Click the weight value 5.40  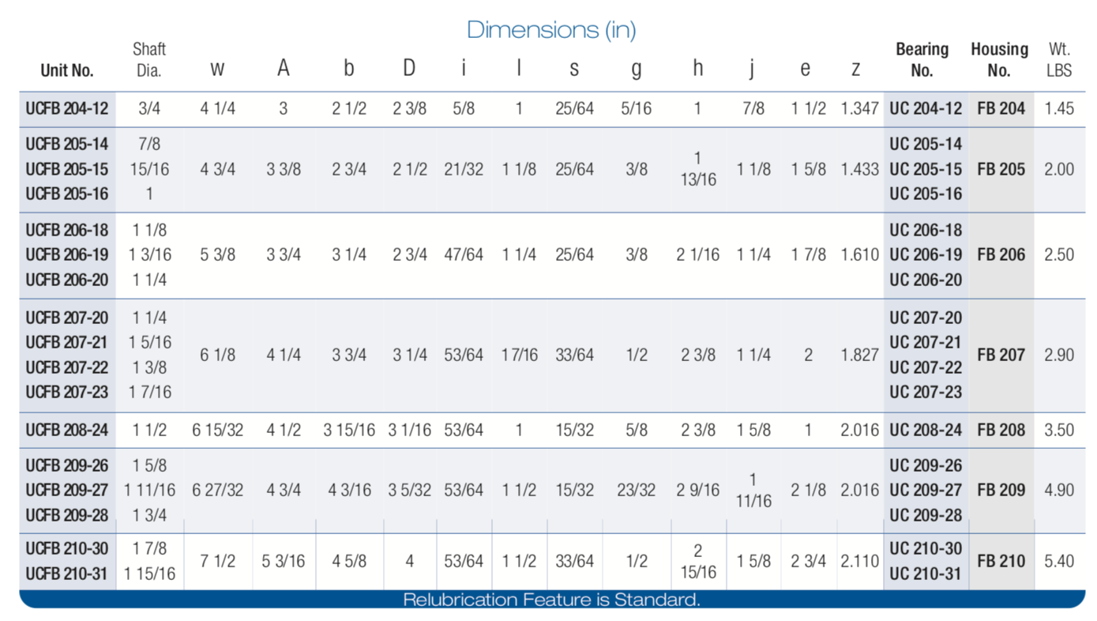click(x=1058, y=561)
